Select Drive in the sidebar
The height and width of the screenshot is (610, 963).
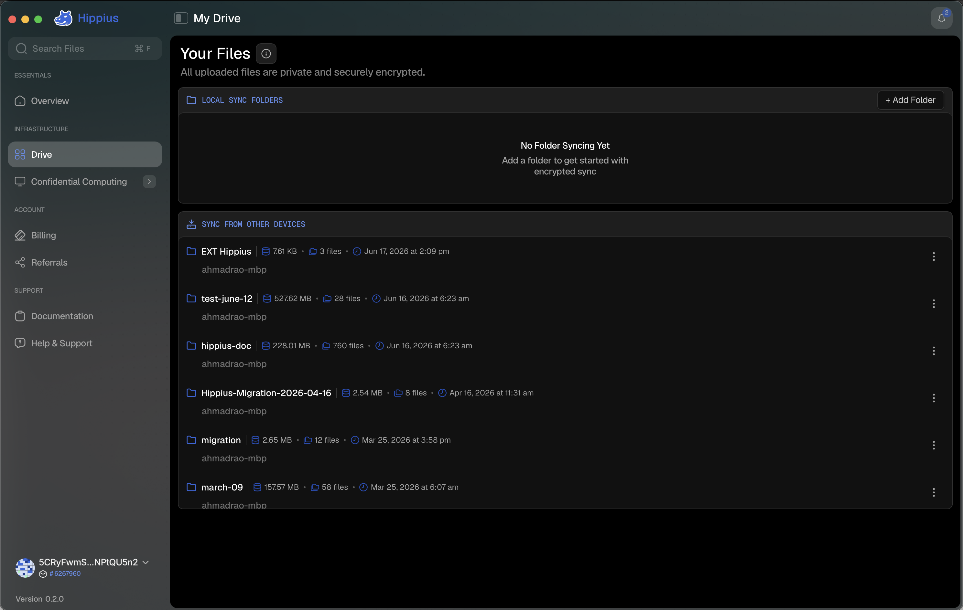(x=85, y=154)
